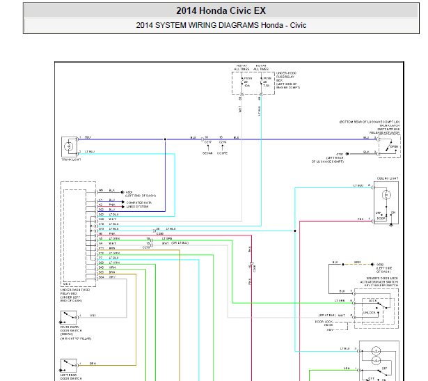Click the "2014 Honda Civic EX" title
This screenshot has width=428, height=381.
pyautogui.click(x=221, y=10)
